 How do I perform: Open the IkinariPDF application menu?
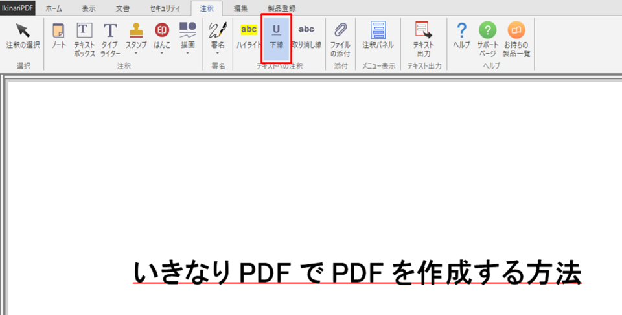[x=17, y=8]
